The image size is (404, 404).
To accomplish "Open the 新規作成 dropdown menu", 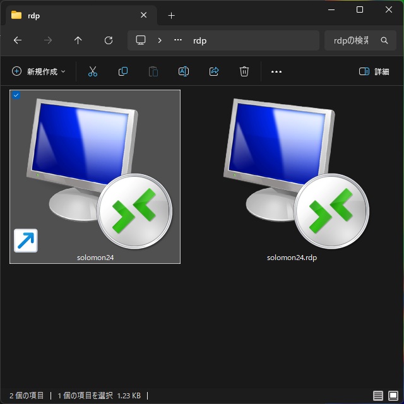I will 39,72.
